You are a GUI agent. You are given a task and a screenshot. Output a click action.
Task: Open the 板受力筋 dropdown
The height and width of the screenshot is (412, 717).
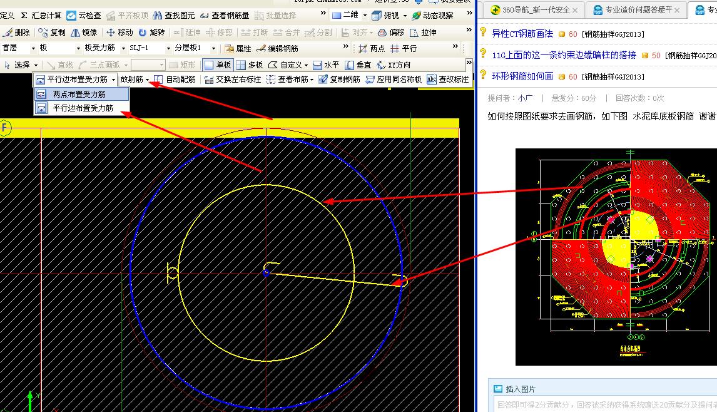104,48
